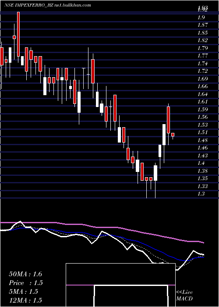The width and height of the screenshot is (219, 307).
Task: Click the 1.59 price axis label
Action: (203, 110)
